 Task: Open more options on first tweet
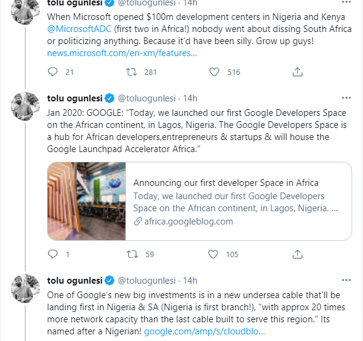click(x=346, y=2)
